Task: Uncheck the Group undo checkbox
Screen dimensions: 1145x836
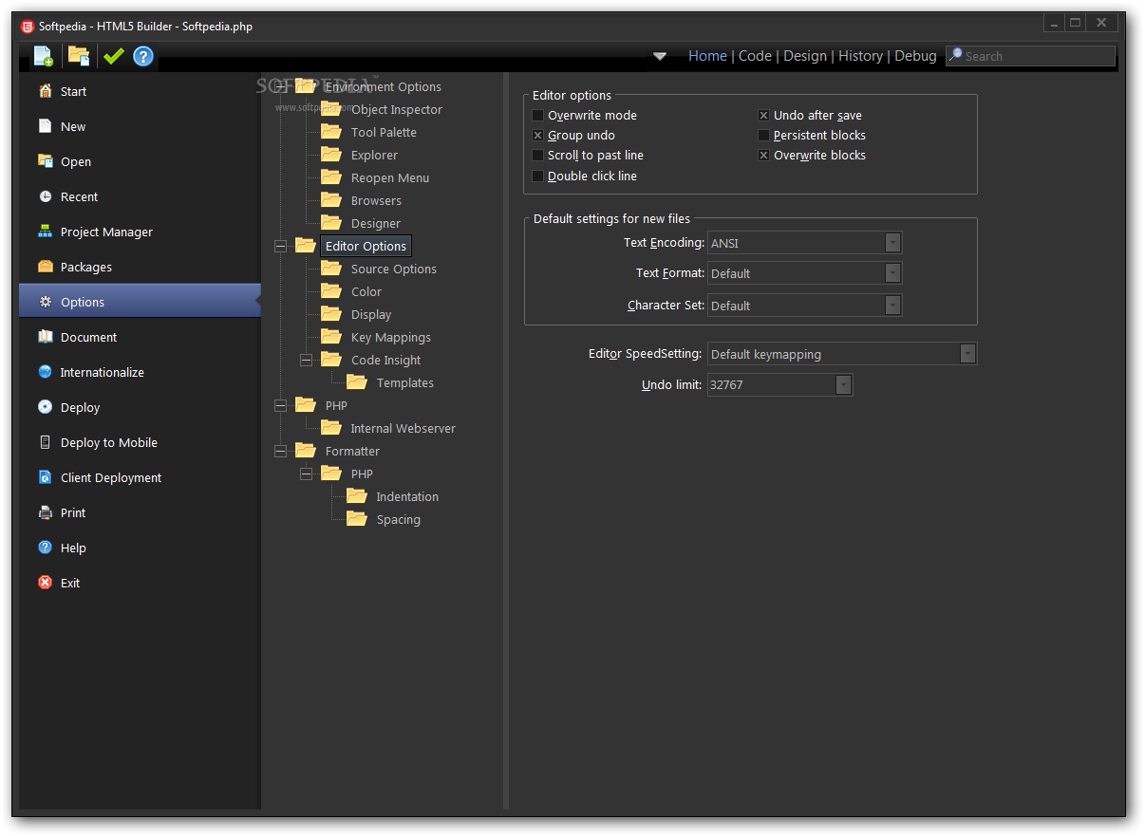Action: click(538, 136)
